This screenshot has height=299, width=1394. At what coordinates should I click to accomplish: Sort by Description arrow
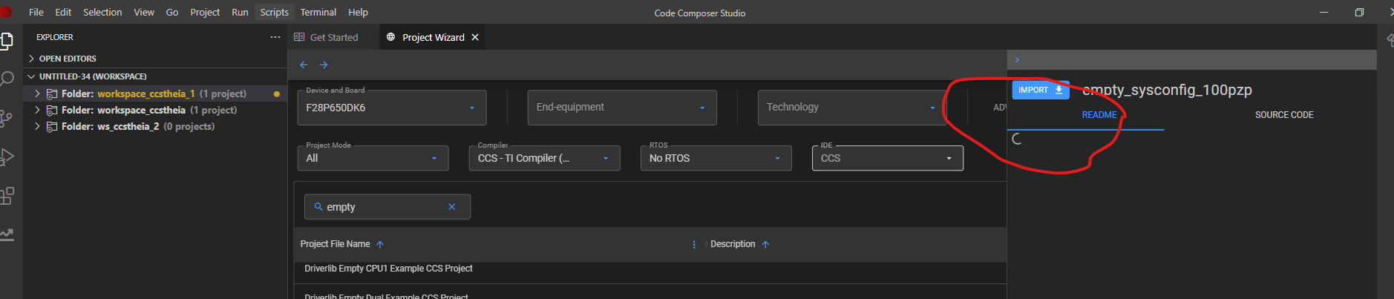click(765, 244)
